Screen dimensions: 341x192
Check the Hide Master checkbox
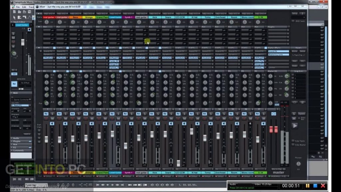[x=293, y=145]
